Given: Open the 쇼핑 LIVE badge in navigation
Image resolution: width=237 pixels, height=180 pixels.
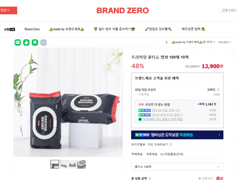Looking at the screenshot, I should (x=9, y=29).
